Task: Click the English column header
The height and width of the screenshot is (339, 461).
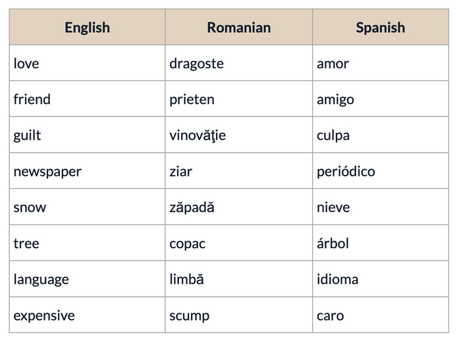Action: click(87, 28)
